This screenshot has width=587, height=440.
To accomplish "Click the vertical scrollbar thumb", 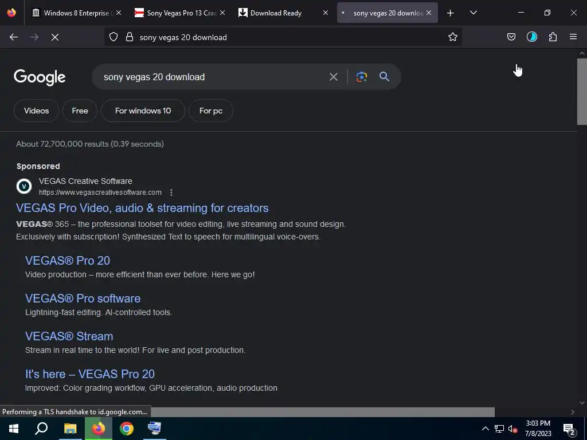I will tap(582, 91).
